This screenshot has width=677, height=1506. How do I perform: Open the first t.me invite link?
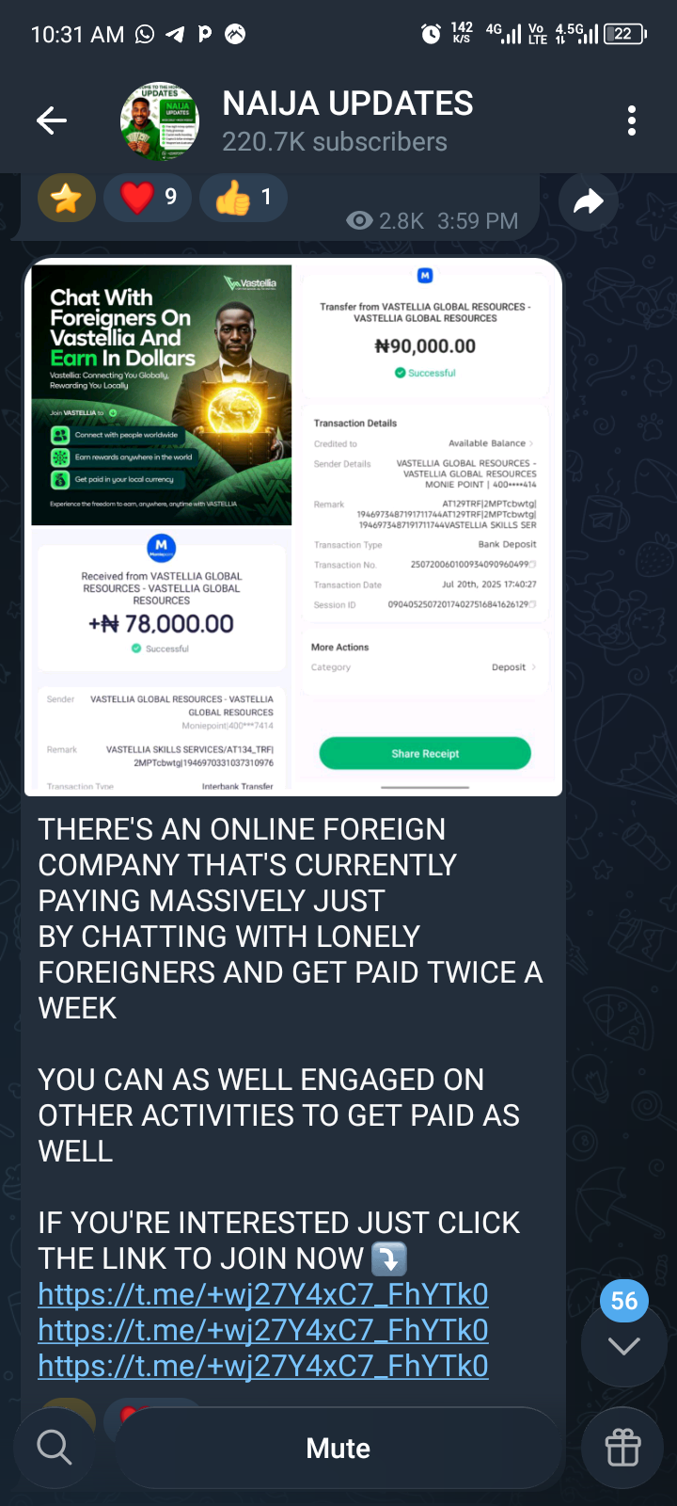[x=263, y=1295]
